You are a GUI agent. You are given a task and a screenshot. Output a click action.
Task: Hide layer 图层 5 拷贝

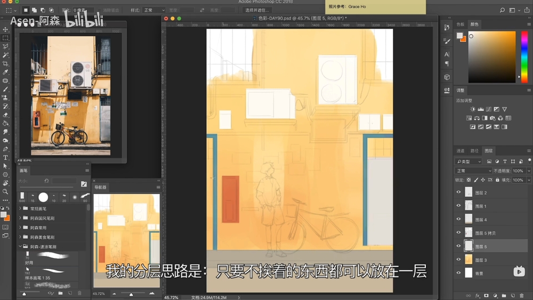coord(458,233)
